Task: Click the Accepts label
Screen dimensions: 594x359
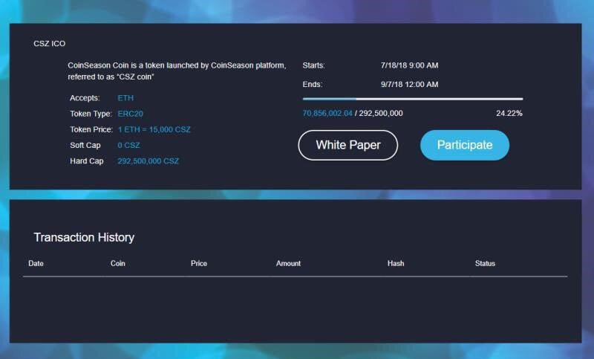Action: (85, 98)
